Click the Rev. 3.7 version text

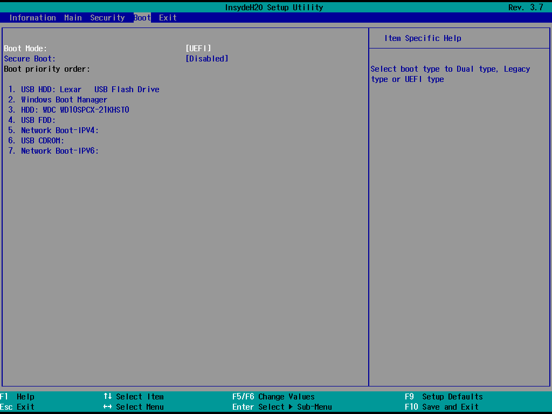526,8
